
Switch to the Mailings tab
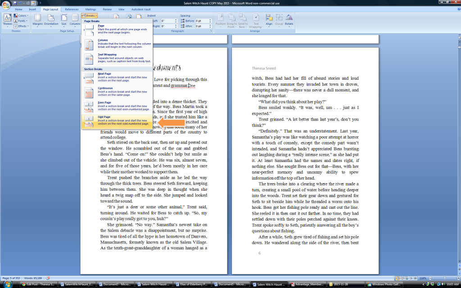pyautogui.click(x=90, y=9)
